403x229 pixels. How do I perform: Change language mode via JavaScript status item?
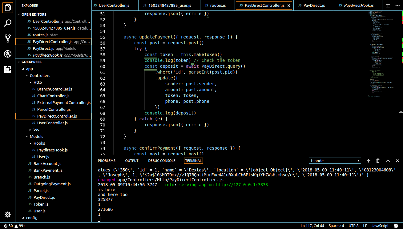click(380, 226)
